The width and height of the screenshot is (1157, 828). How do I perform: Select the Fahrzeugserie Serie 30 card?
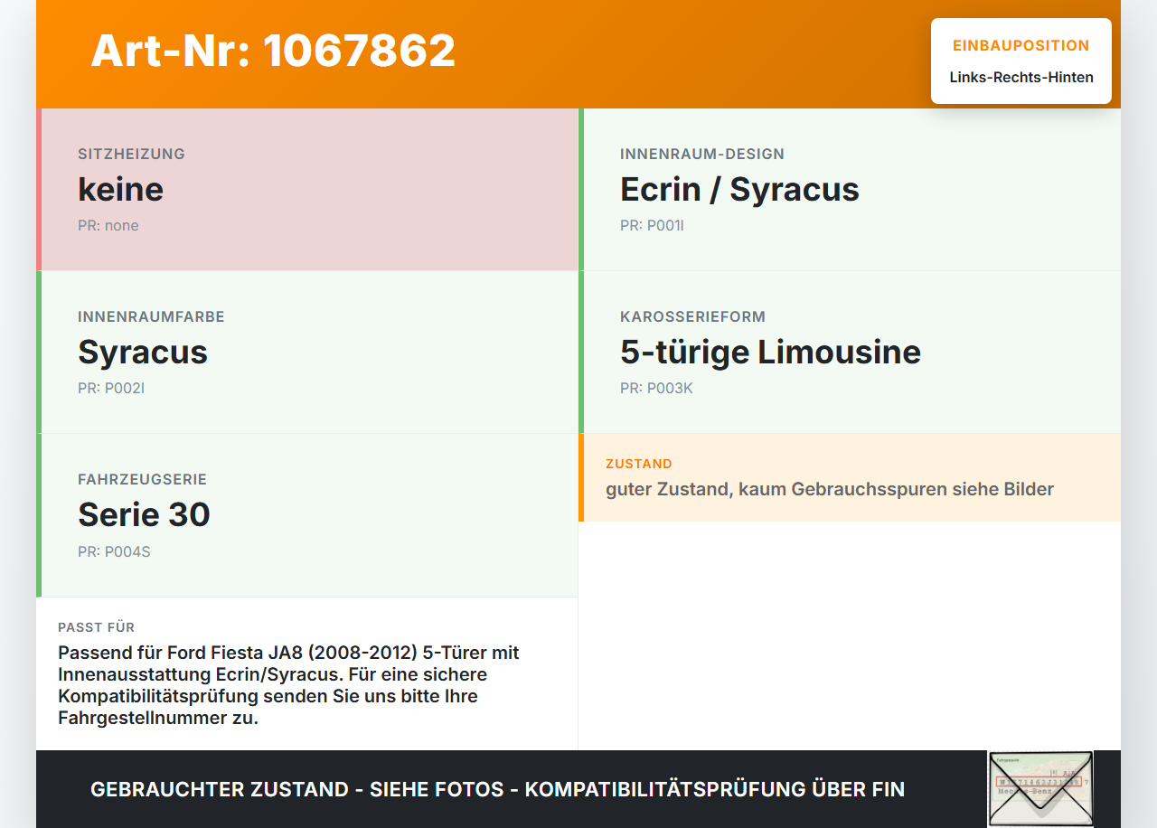coord(307,515)
